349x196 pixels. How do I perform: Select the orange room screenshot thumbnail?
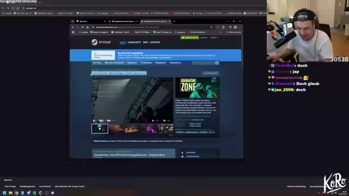pyautogui.click(x=117, y=128)
